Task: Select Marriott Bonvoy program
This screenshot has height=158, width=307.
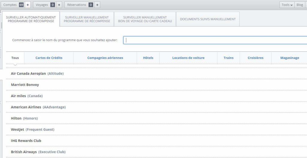Action: coord(25,85)
